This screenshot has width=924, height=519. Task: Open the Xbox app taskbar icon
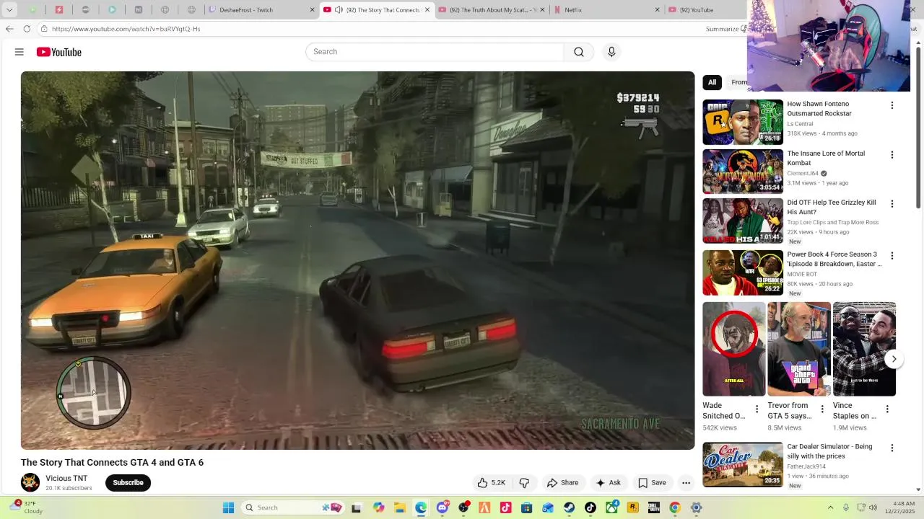612,507
